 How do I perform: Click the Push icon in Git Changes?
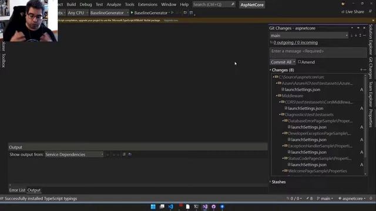pos(360,35)
